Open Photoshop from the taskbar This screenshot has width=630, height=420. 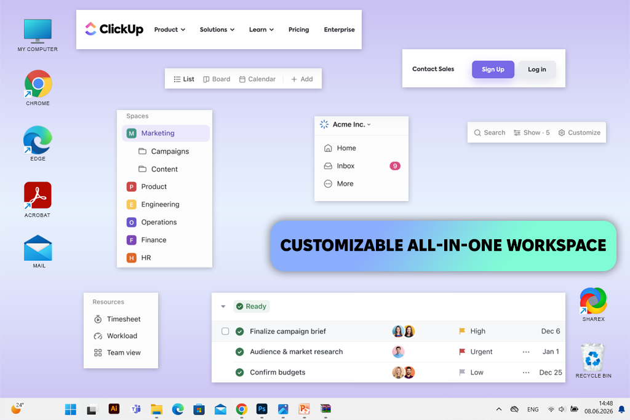pos(262,409)
